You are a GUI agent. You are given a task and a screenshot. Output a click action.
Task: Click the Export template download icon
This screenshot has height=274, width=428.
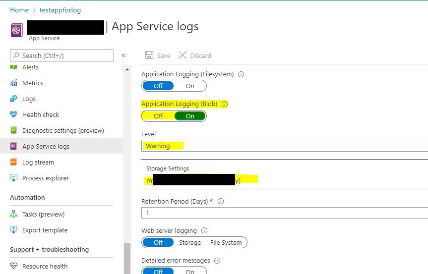[x=14, y=230]
